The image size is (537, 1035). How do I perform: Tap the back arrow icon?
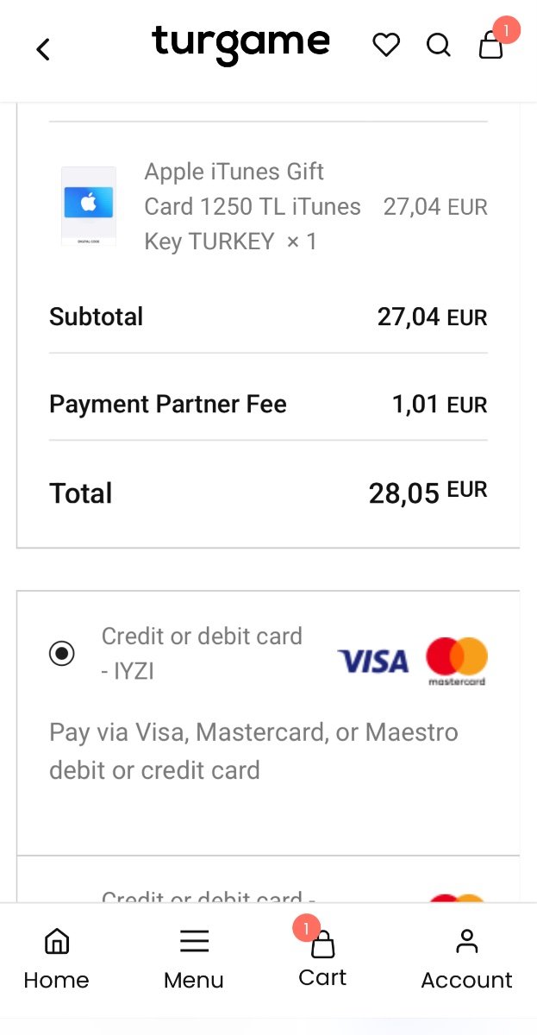click(43, 49)
